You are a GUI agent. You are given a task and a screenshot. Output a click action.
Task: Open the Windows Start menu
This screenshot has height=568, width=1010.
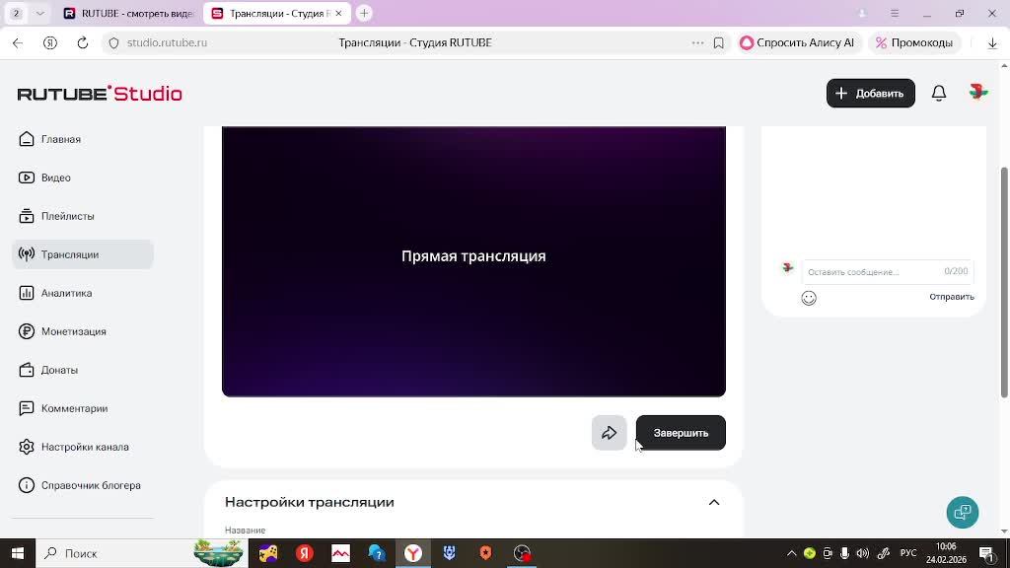18,553
